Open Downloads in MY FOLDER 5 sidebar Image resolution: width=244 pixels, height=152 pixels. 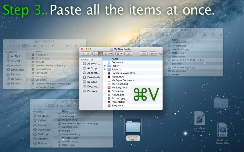(15, 70)
